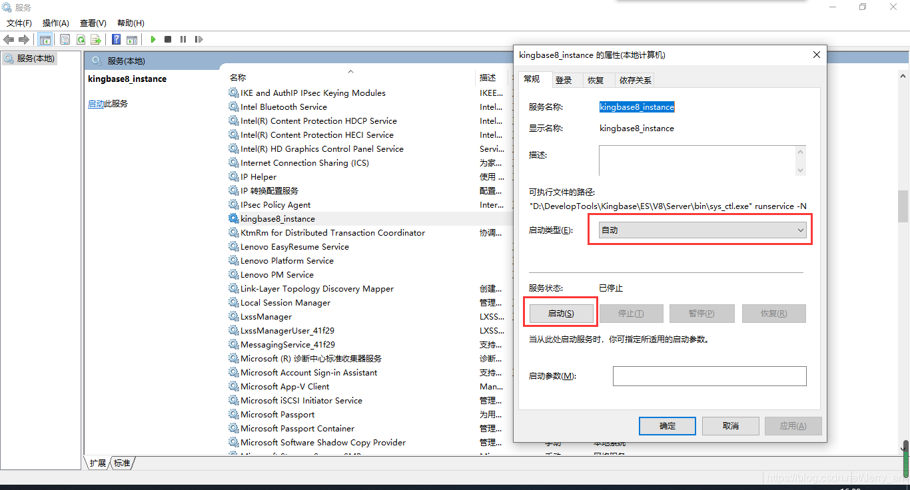
Task: Open the 启动类型 startup type dropdown
Action: point(702,230)
